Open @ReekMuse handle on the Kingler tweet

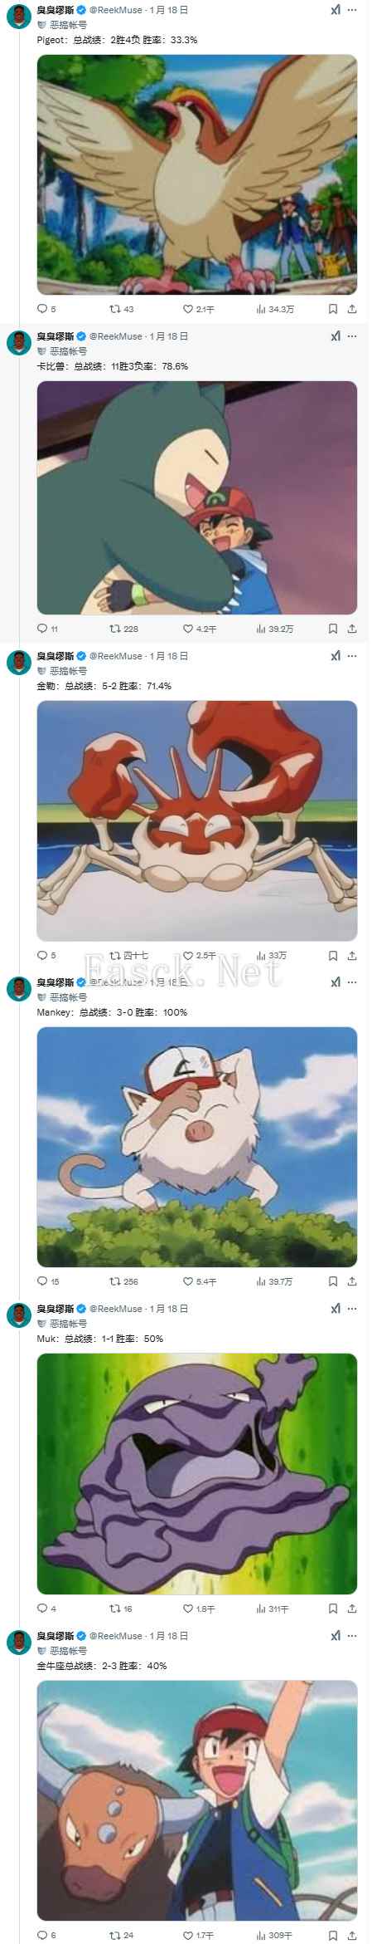pos(116,656)
